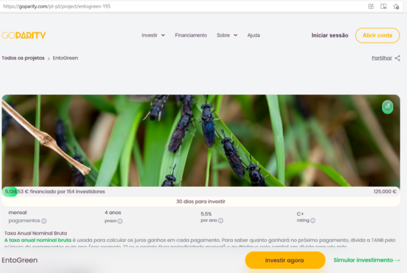Expand the Sobre dropdown menu
The image size is (407, 273).
[x=227, y=35]
